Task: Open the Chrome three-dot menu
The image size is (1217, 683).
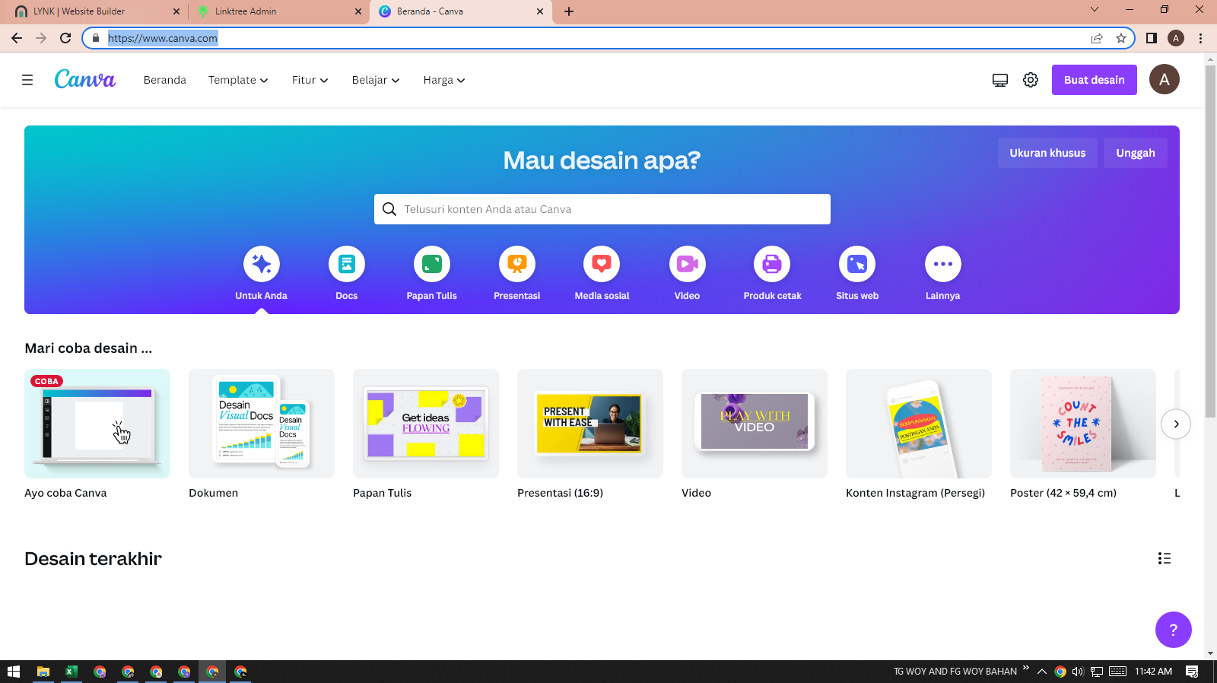Action: [x=1200, y=38]
